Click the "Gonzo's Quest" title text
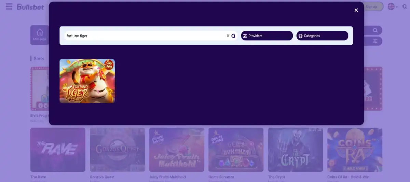The height and width of the screenshot is (182, 410). (x=102, y=177)
